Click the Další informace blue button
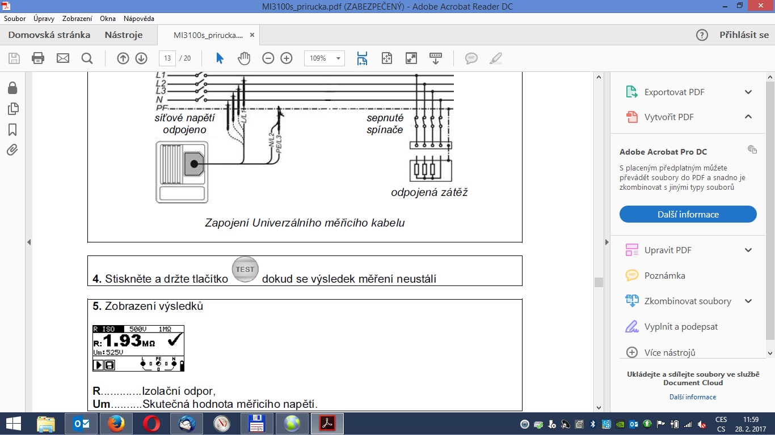775x435 pixels. (x=688, y=214)
